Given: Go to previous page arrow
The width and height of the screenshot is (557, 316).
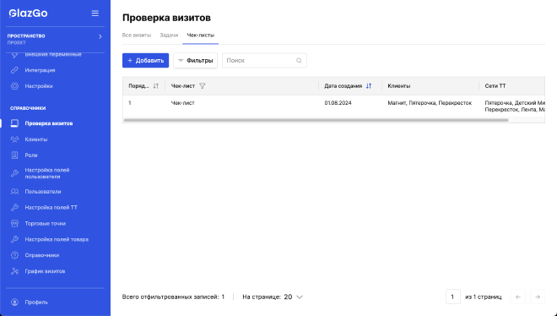Looking at the screenshot, I should tap(518, 297).
